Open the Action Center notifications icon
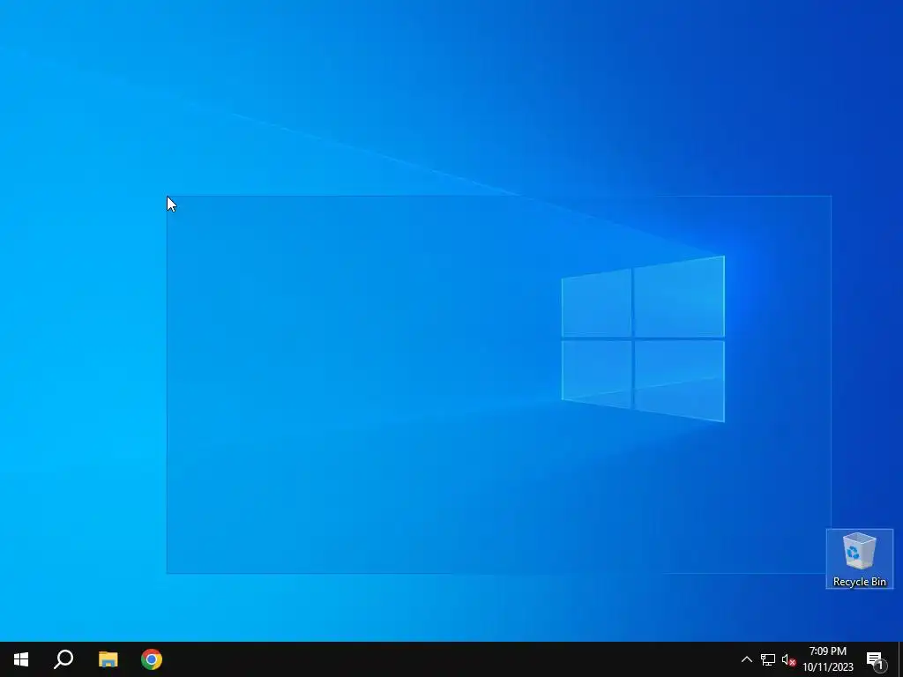This screenshot has height=677, width=903. coord(875,659)
